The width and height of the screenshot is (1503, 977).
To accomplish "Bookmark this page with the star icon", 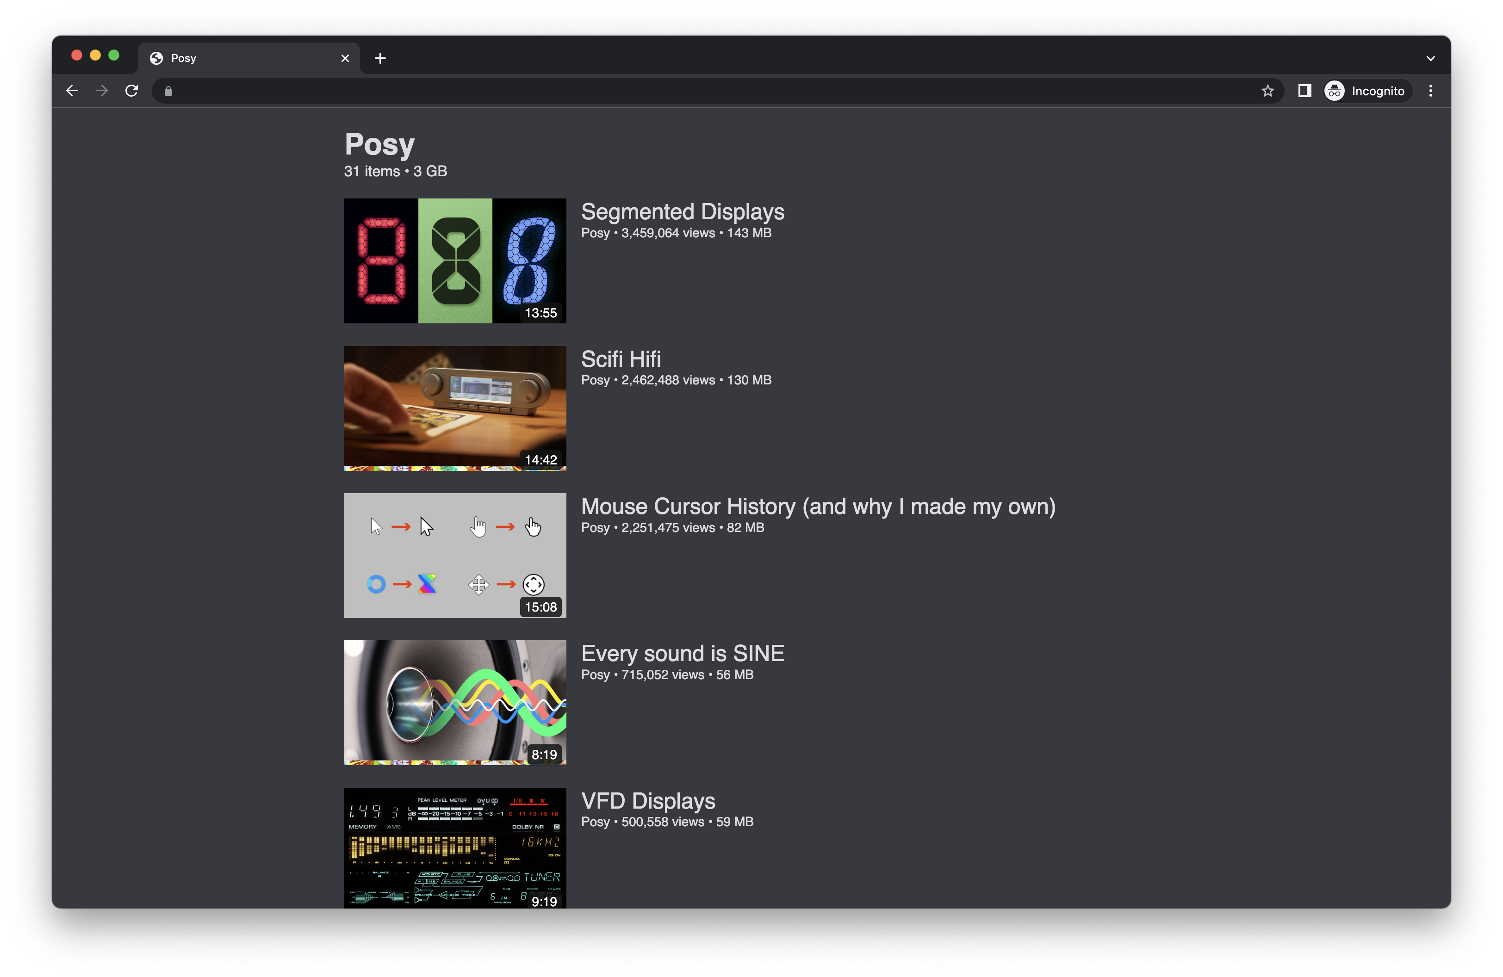I will coord(1268,90).
